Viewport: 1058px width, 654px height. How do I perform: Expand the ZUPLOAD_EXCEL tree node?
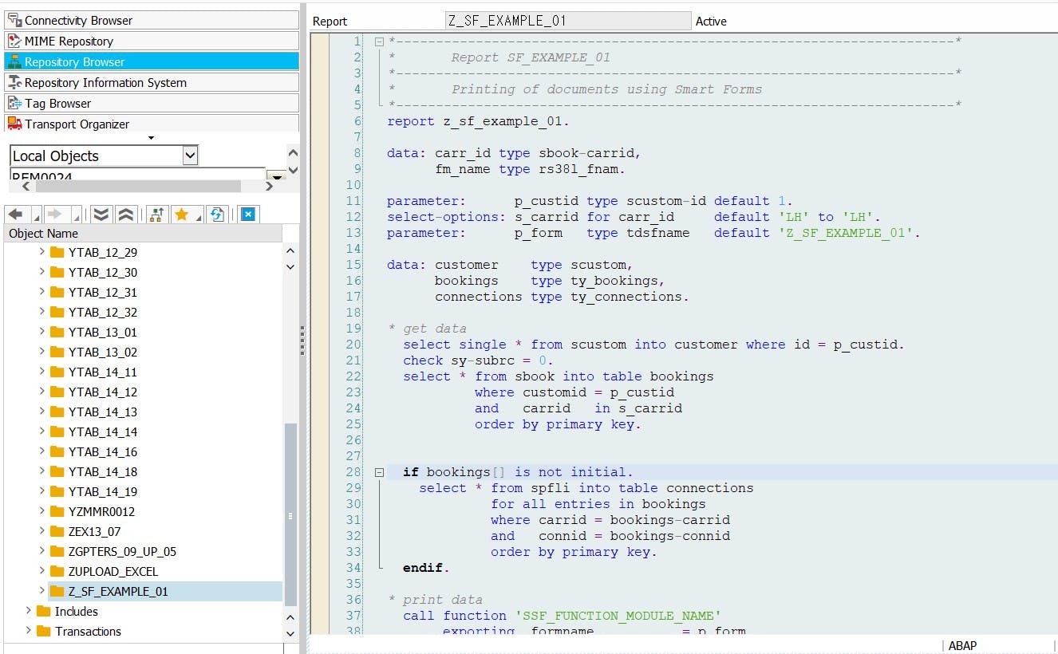click(x=42, y=571)
